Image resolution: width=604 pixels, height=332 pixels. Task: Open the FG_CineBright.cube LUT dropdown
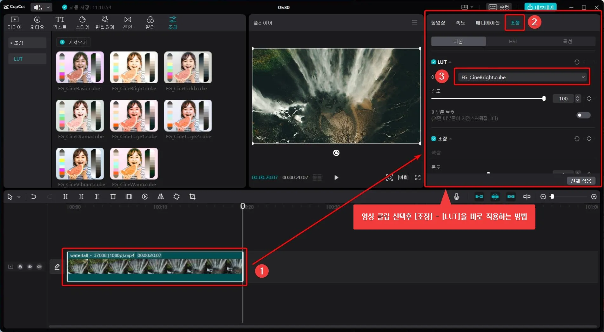pyautogui.click(x=523, y=77)
